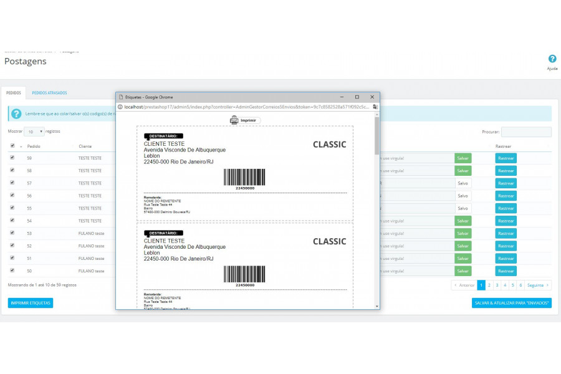Click Salvar & Atualizar para Enviados button
The height and width of the screenshot is (374, 561).
click(512, 303)
